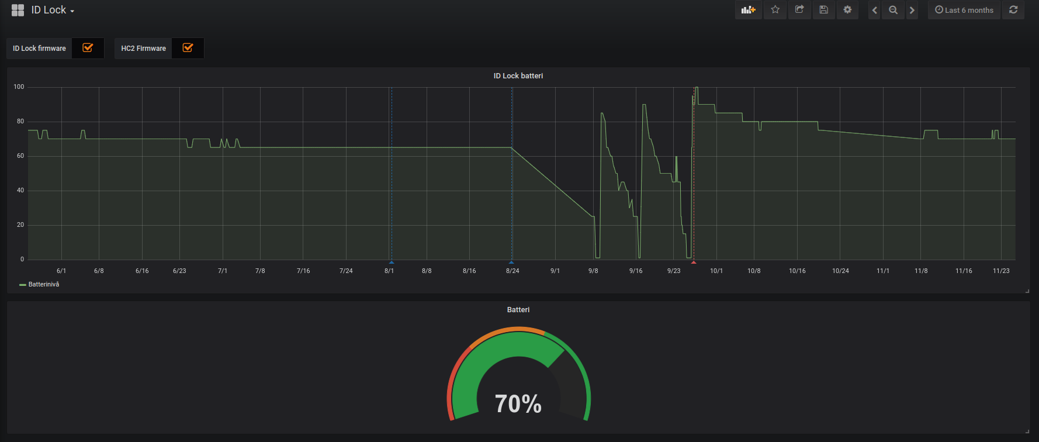Viewport: 1039px width, 442px height.
Task: Click the resize handle of Batteri gauge panel
Action: tap(1027, 431)
